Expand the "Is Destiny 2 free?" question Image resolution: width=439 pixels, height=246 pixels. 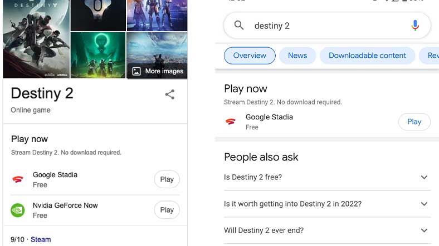424,177
